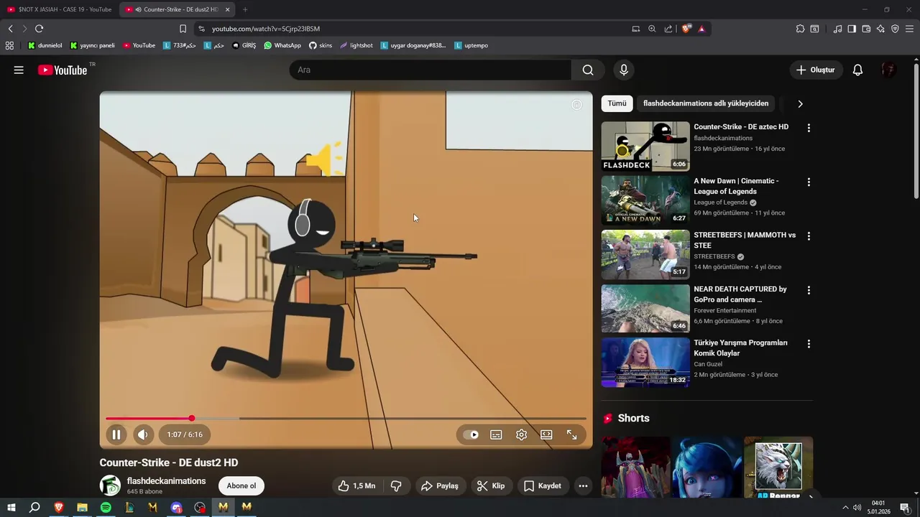The width and height of the screenshot is (920, 517).
Task: Open File Explorer from taskbar
Action: (x=82, y=507)
